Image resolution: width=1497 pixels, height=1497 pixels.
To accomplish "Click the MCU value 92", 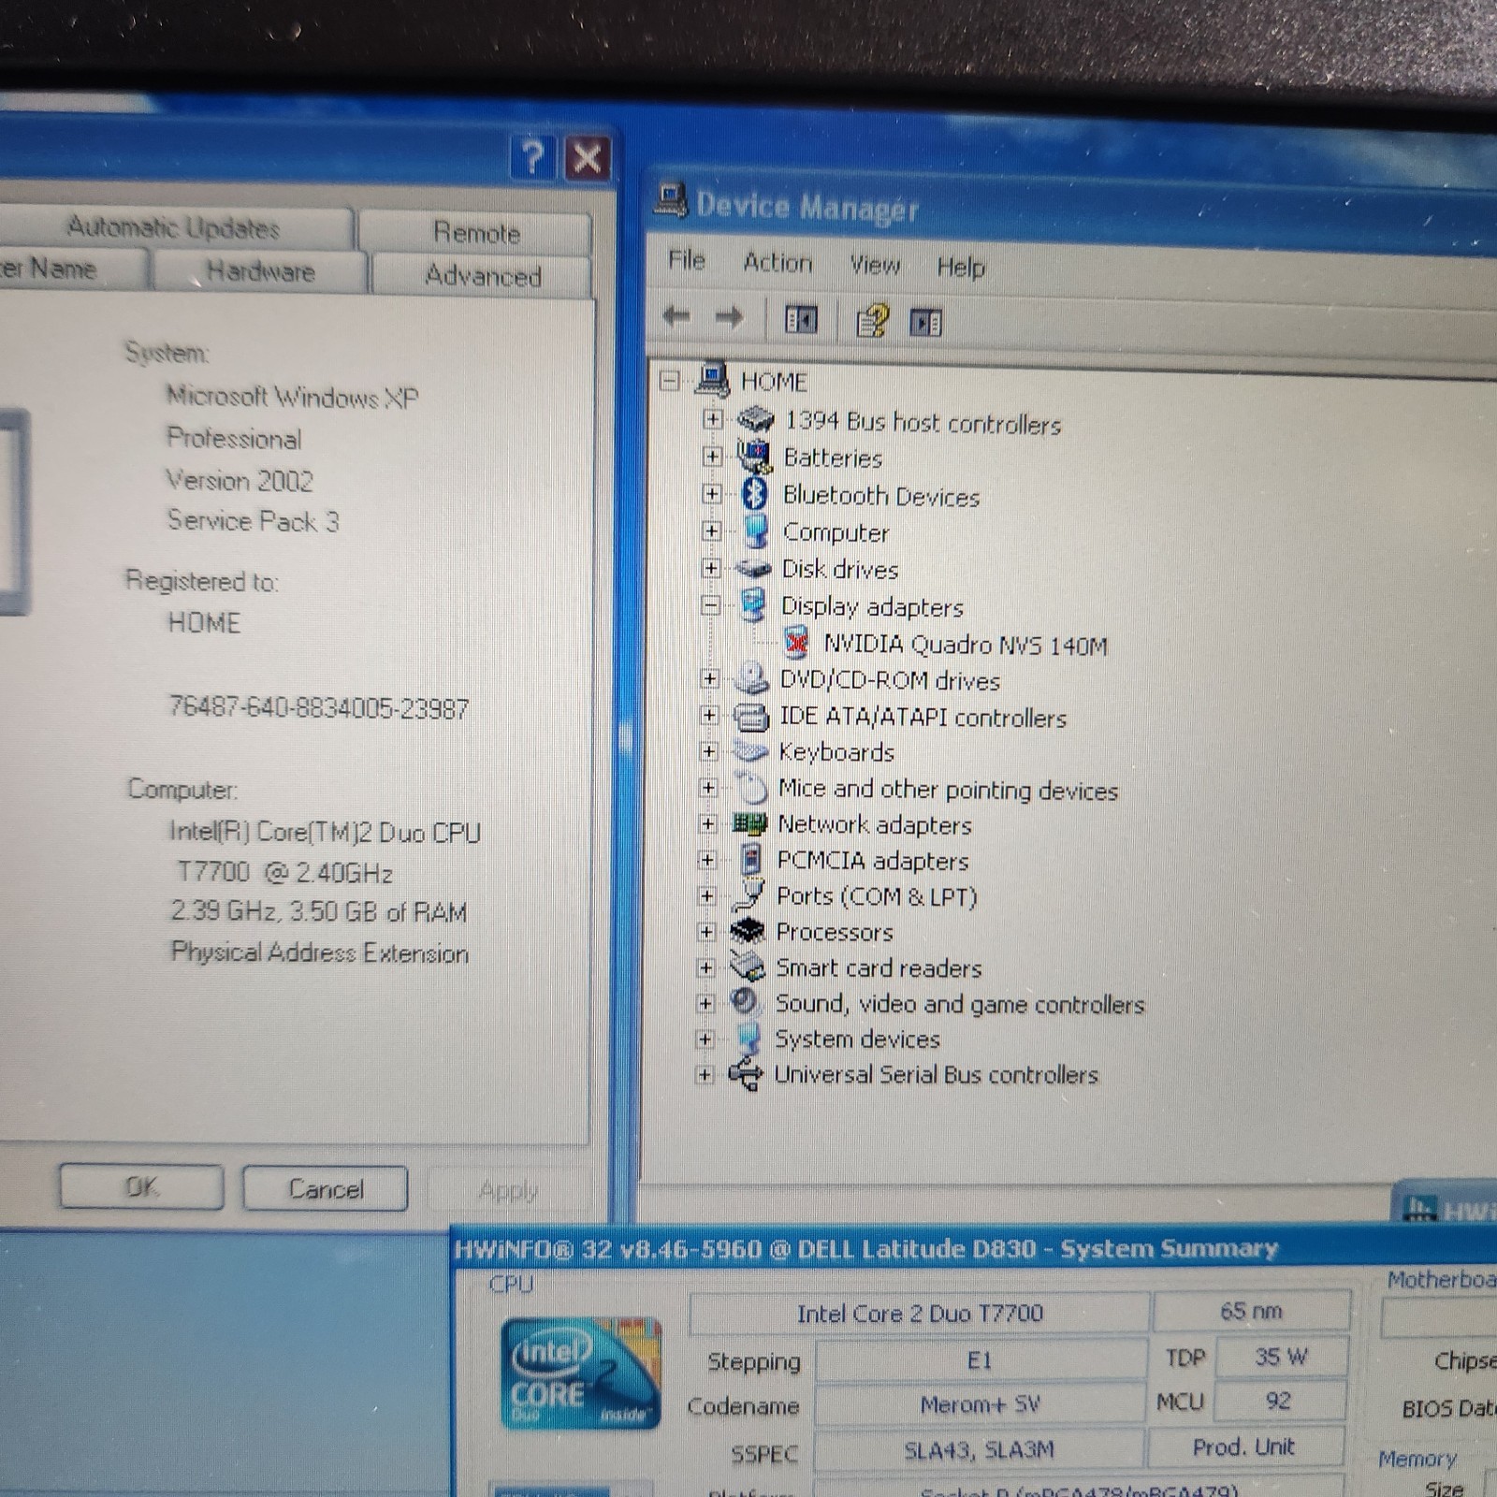I will 1278,1401.
